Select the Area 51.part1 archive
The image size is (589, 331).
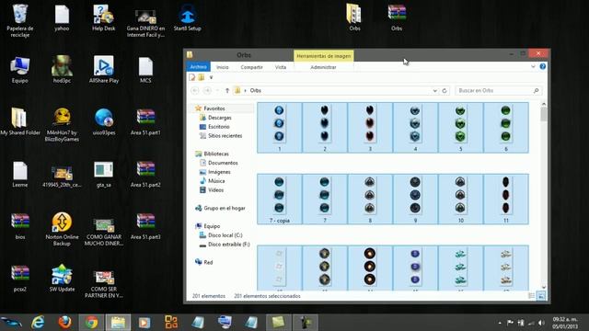point(145,122)
